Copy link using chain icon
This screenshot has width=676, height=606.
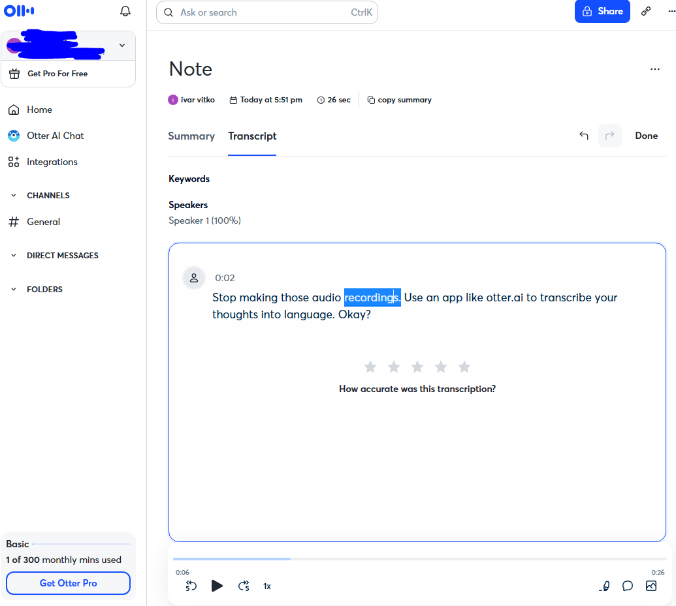(x=645, y=11)
